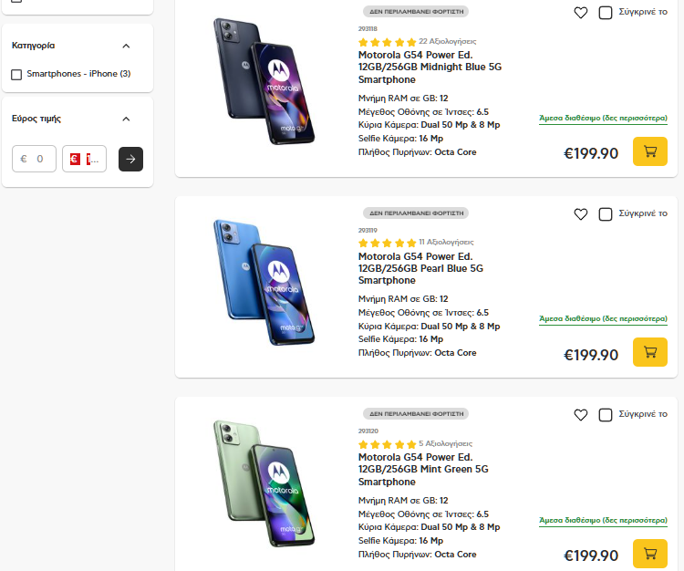684x571 pixels.
Task: Add Pearl Blue G54 to cart
Action: tap(650, 352)
